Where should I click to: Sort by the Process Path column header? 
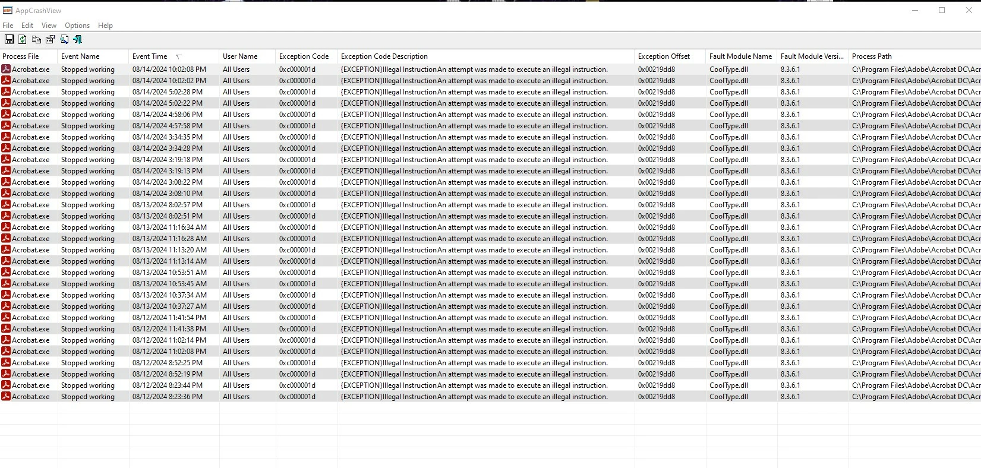click(x=915, y=56)
